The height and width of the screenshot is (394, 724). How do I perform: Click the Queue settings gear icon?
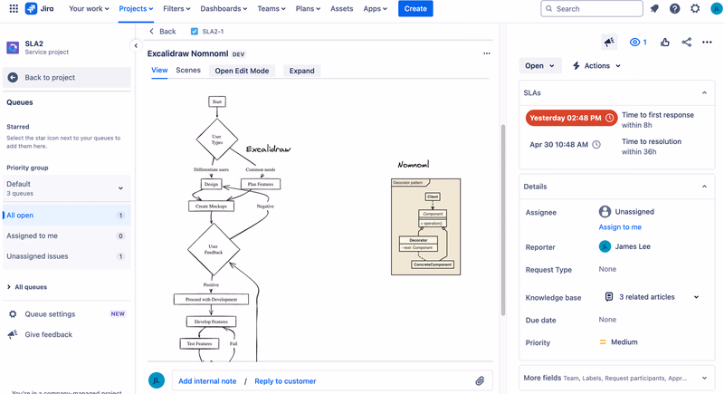13,314
